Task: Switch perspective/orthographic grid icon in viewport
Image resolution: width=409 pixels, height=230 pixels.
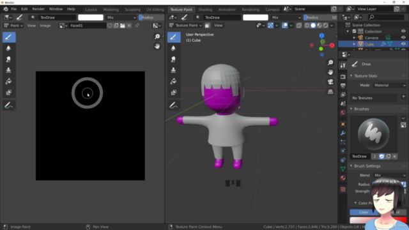Action: (330, 92)
